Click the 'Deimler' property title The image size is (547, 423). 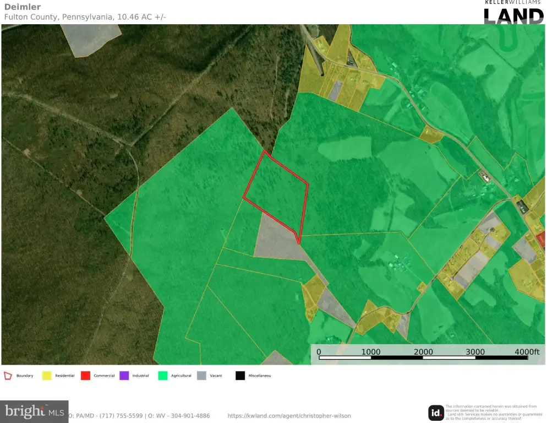pyautogui.click(x=23, y=7)
